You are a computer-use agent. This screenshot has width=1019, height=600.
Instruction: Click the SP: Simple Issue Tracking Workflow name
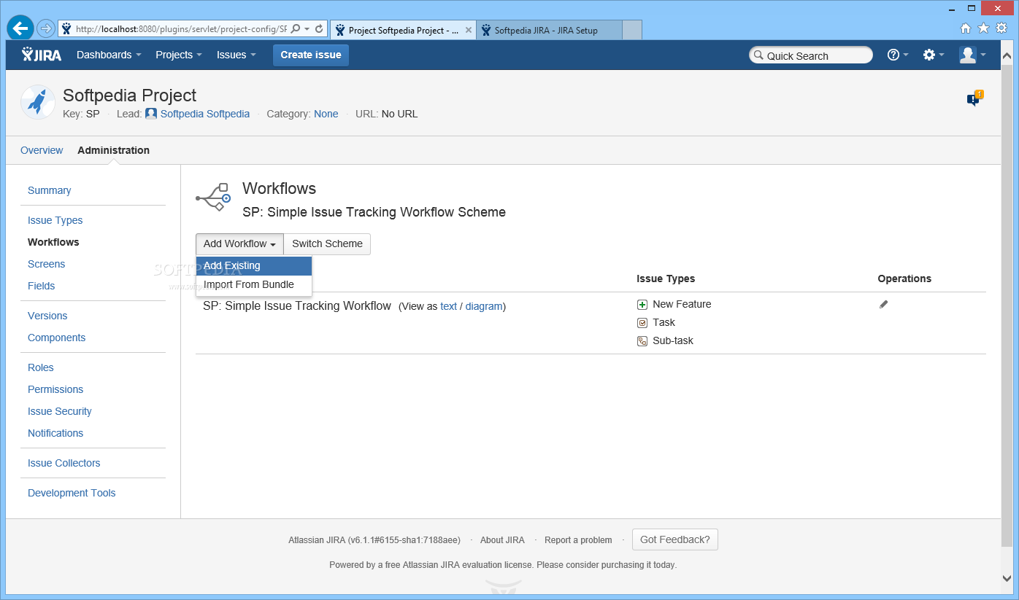click(x=297, y=305)
